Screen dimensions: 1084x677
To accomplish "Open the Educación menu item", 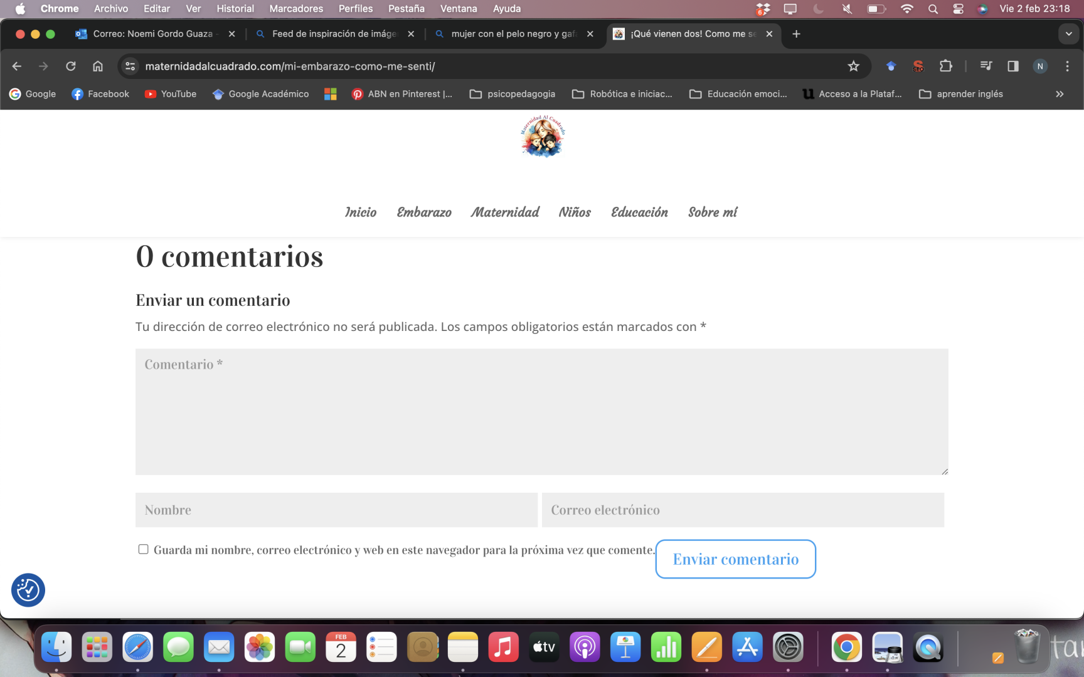I will point(639,212).
